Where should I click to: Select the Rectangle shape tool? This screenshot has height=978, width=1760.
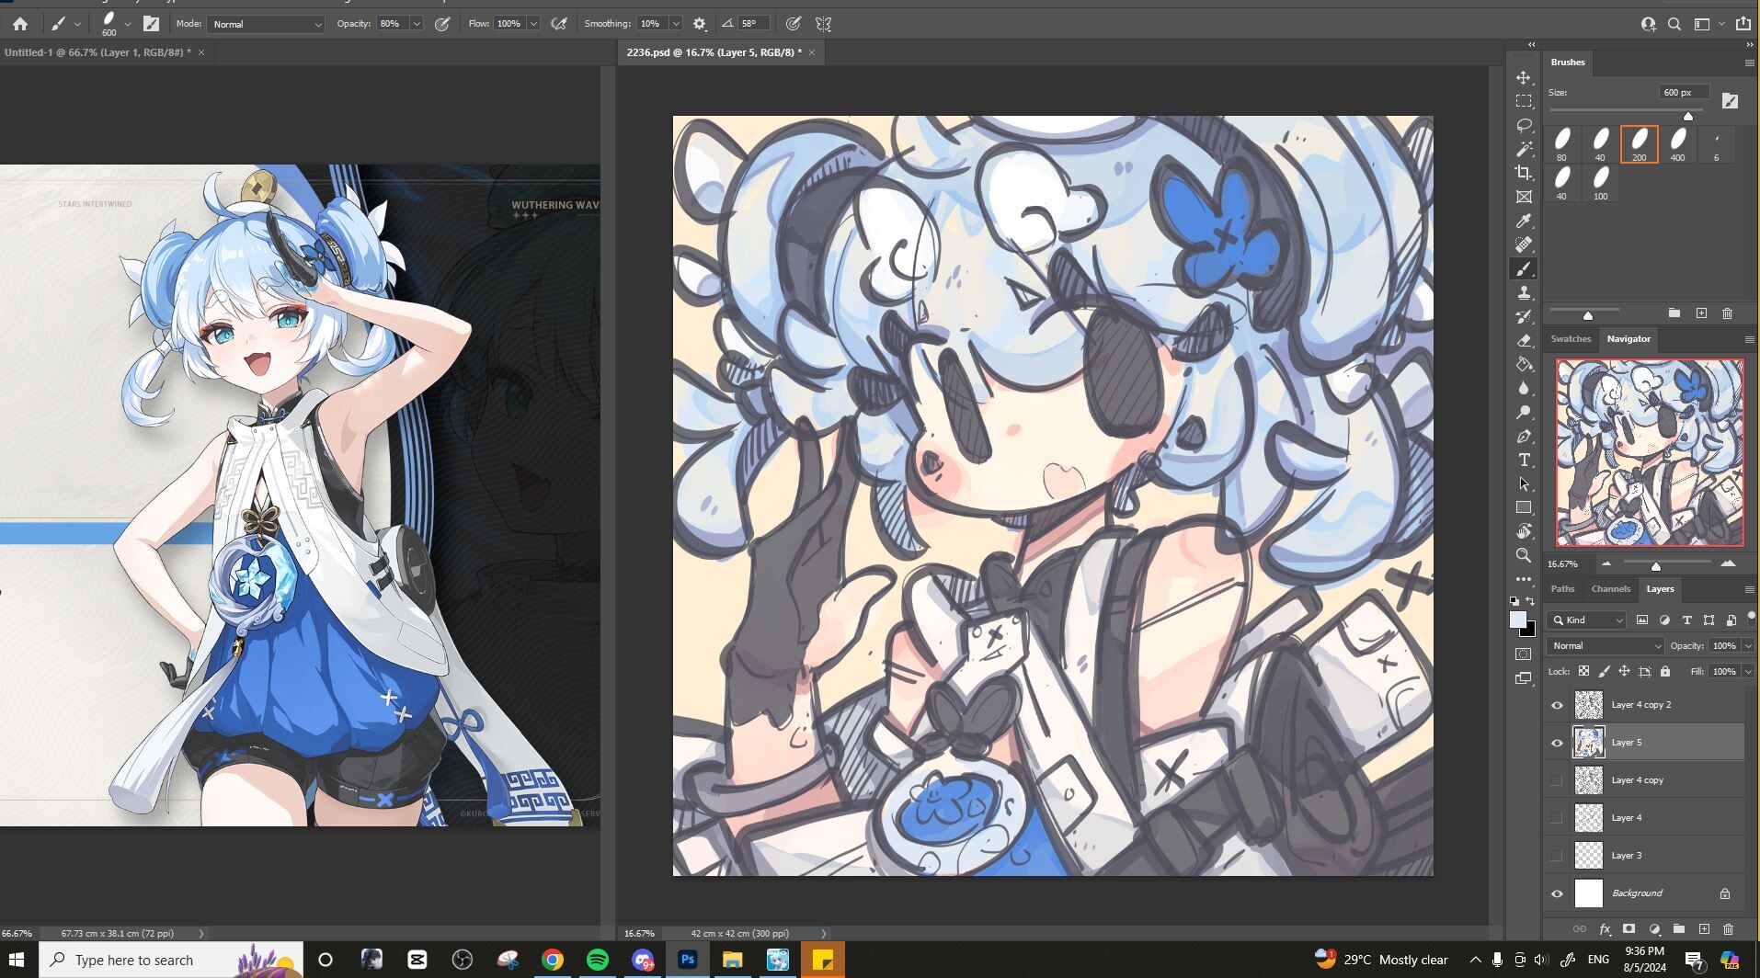[x=1524, y=507]
